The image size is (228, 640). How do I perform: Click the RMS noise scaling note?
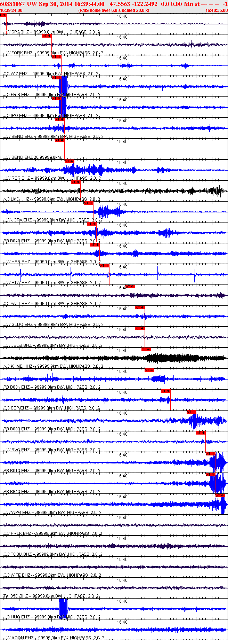(x=114, y=10)
